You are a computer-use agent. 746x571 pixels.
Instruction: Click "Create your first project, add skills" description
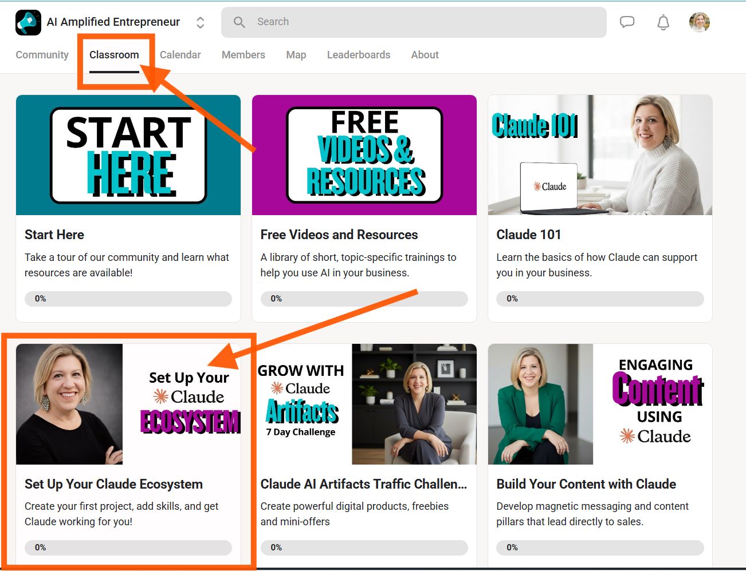pyautogui.click(x=121, y=514)
